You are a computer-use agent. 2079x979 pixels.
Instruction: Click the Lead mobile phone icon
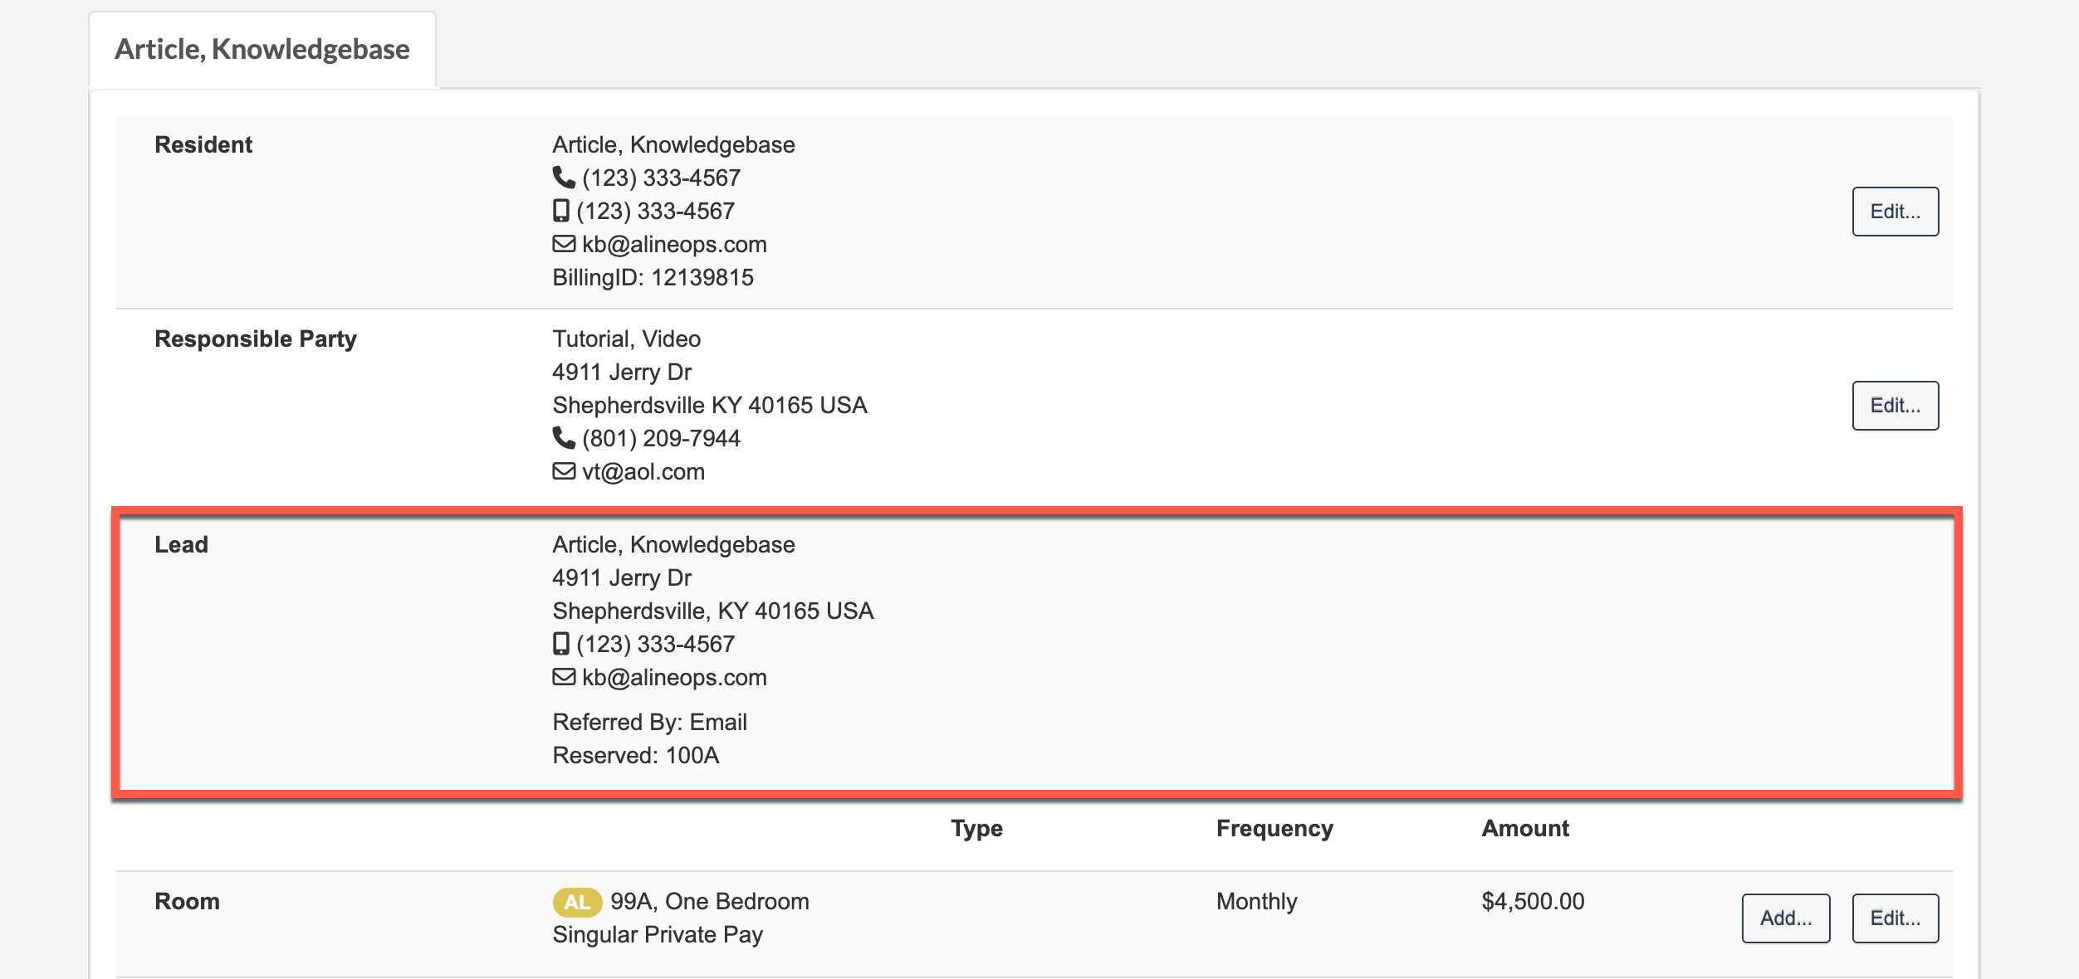tap(561, 644)
